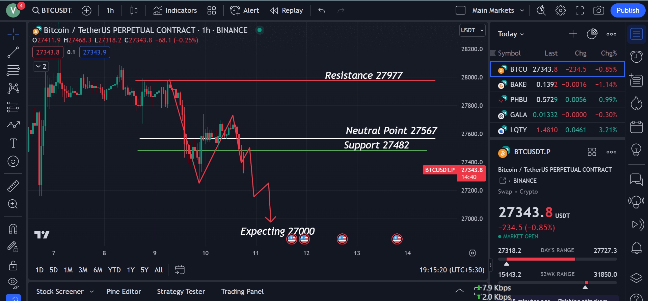Toggle the checkbox beside Main Markets
Screen dimensions: 648x301
click(x=460, y=10)
